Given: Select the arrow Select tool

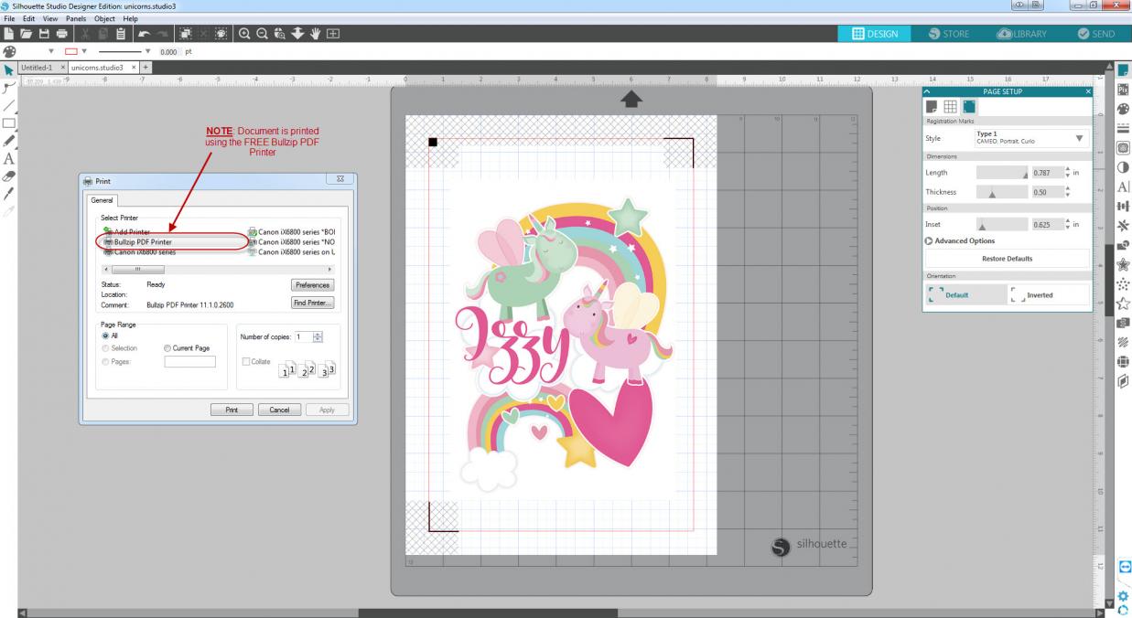Looking at the screenshot, I should pos(9,70).
